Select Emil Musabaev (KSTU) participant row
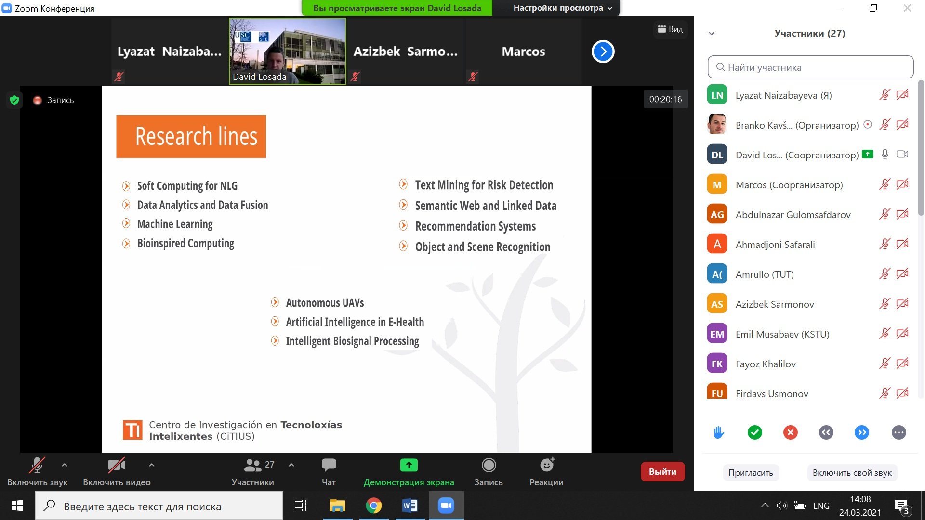This screenshot has height=520, width=925. coord(809,334)
